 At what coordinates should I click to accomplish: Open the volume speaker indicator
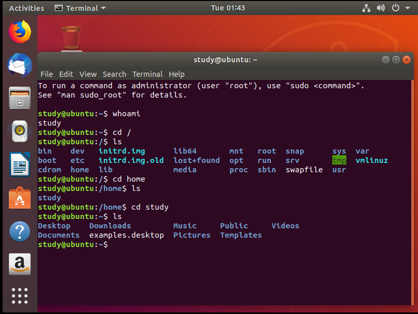381,8
